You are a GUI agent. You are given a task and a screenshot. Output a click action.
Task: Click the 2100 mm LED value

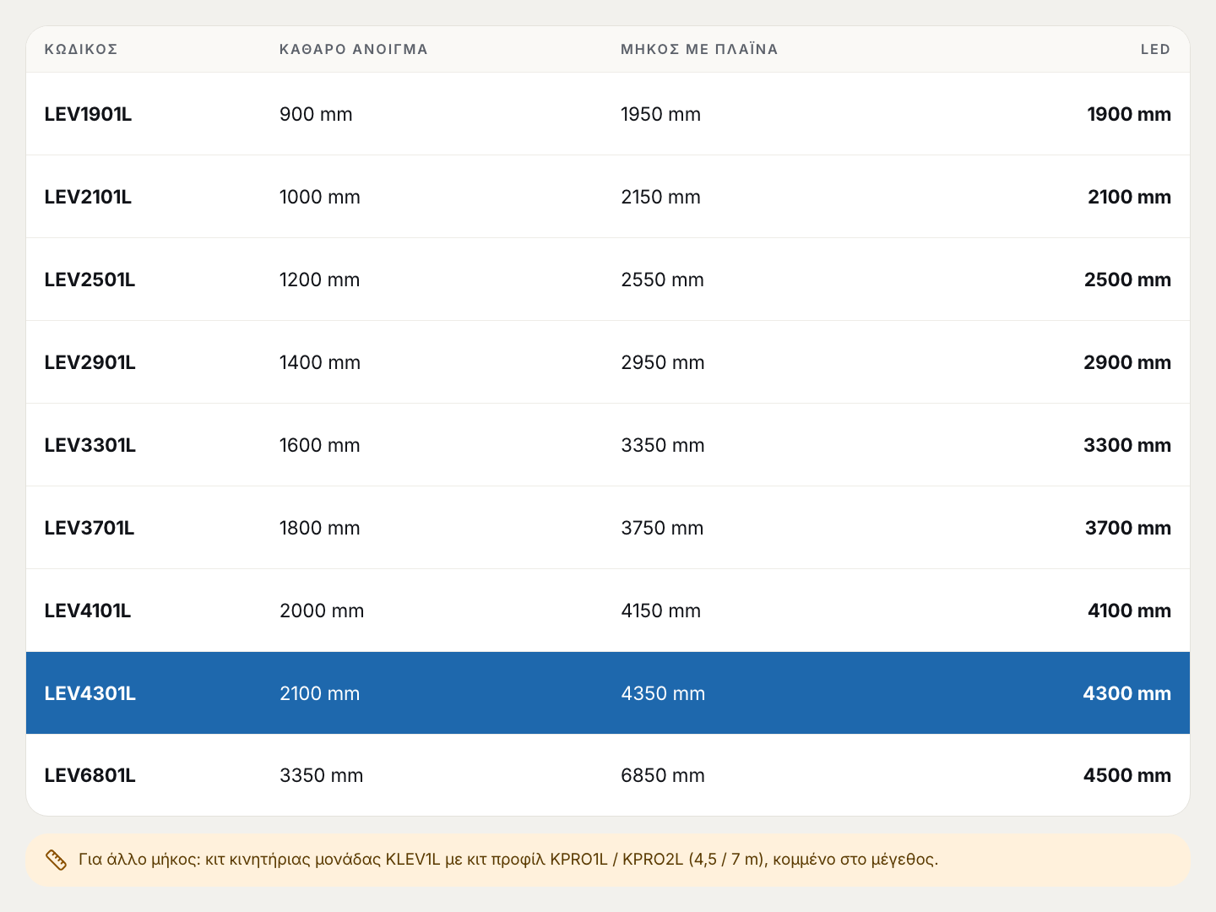[1129, 197]
